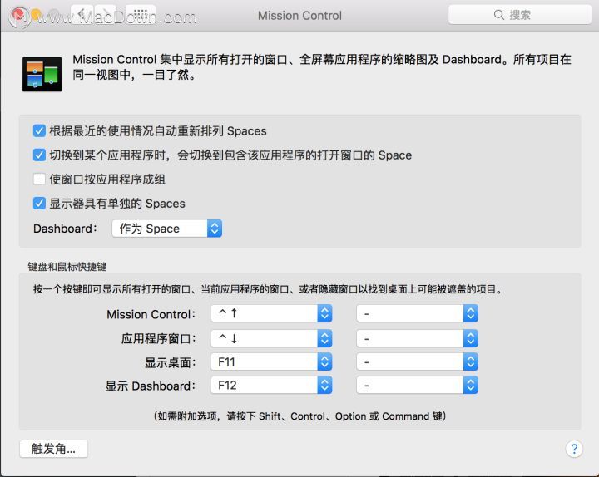599x477 pixels.
Task: Click the 按一个按键即可显示 shortcut description text
Action: point(267,289)
